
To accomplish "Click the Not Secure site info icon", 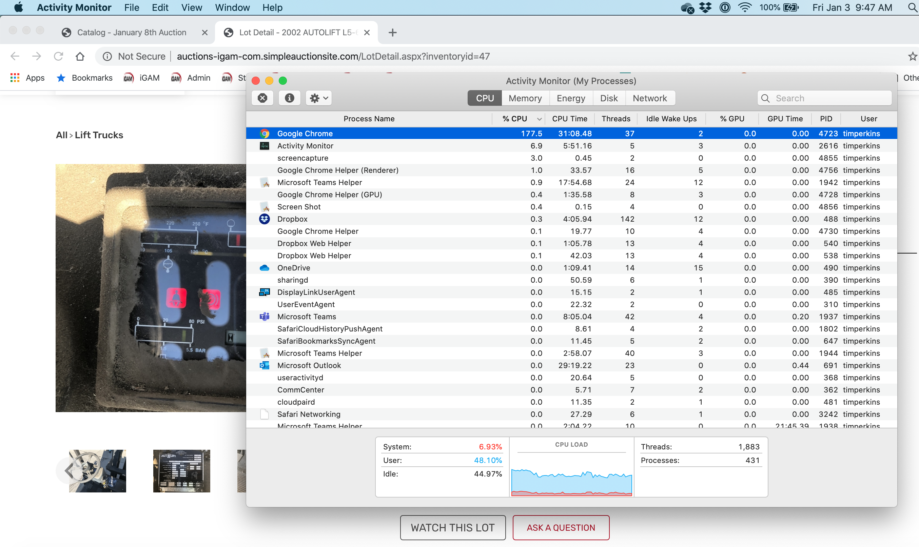I will tap(107, 56).
